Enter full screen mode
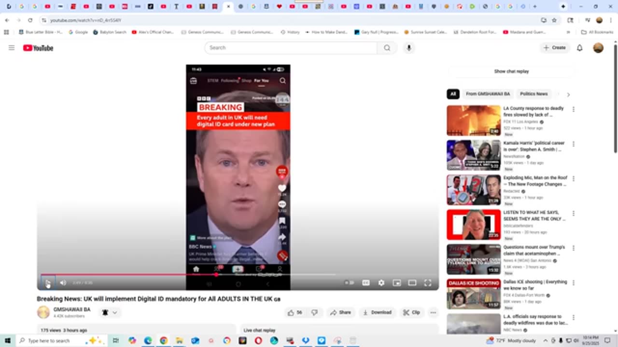The width and height of the screenshot is (618, 347). pos(428,283)
